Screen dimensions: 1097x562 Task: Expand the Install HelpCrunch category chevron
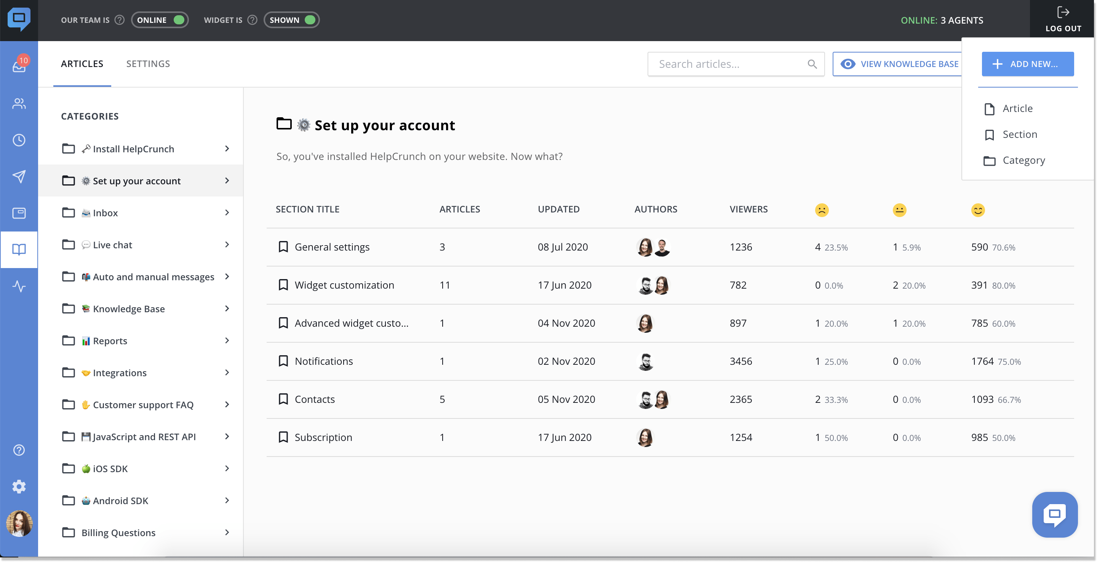pos(227,148)
